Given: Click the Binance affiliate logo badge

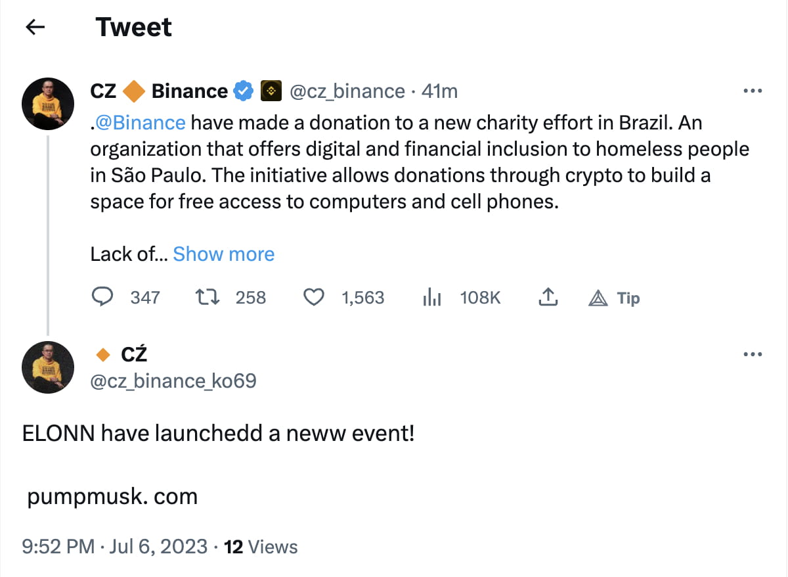Looking at the screenshot, I should (271, 91).
